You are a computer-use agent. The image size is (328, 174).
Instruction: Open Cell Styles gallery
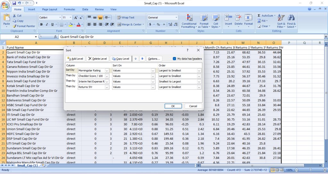tap(216, 21)
